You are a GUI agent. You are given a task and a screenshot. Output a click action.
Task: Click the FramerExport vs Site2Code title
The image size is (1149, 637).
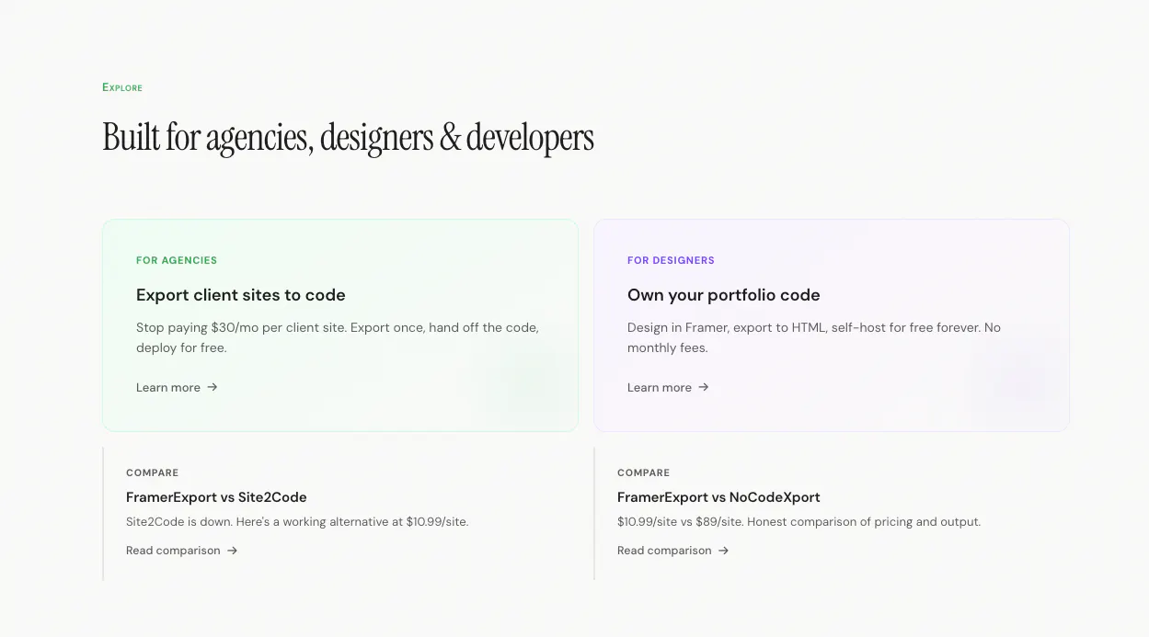(216, 497)
